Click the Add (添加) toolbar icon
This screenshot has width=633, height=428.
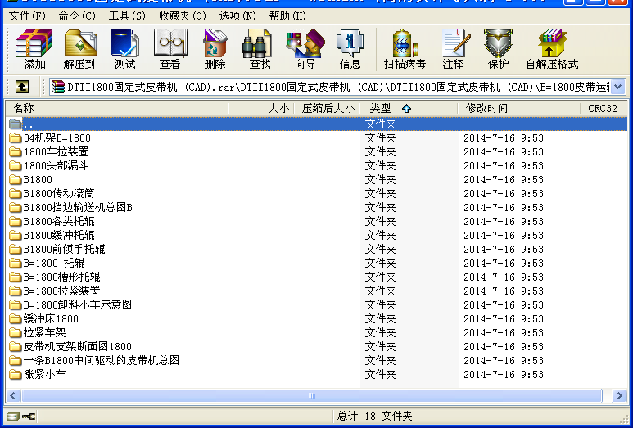[x=34, y=49]
